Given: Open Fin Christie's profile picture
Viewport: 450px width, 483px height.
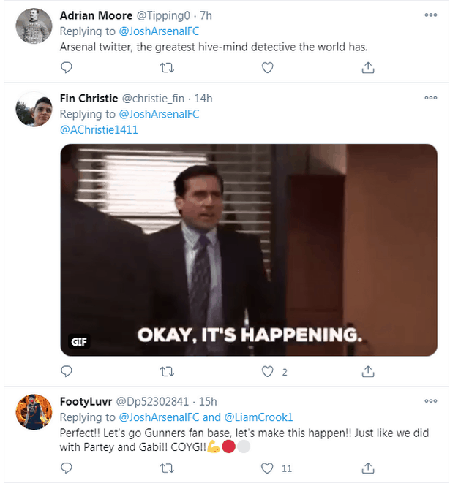Looking at the screenshot, I should pyautogui.click(x=33, y=110).
